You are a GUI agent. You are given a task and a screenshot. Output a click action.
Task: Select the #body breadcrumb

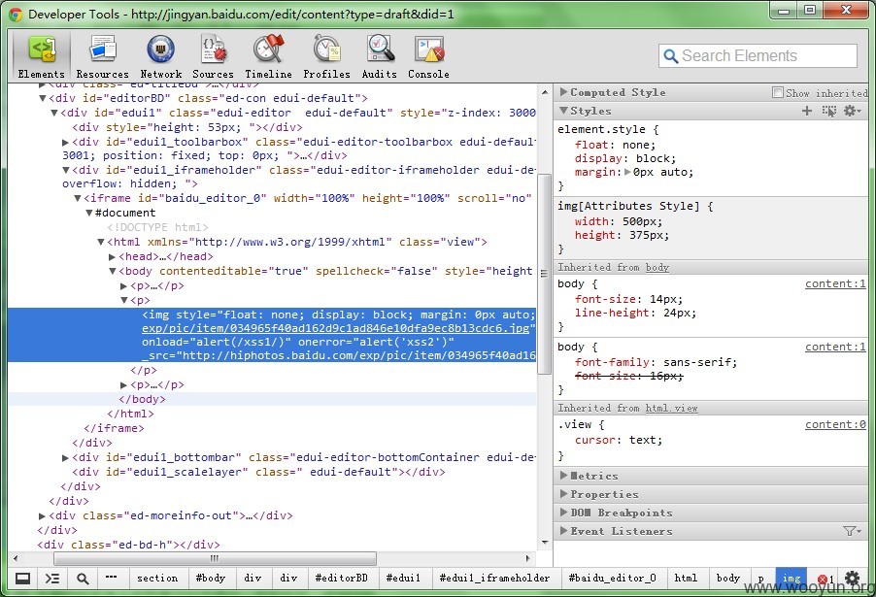[x=211, y=578]
